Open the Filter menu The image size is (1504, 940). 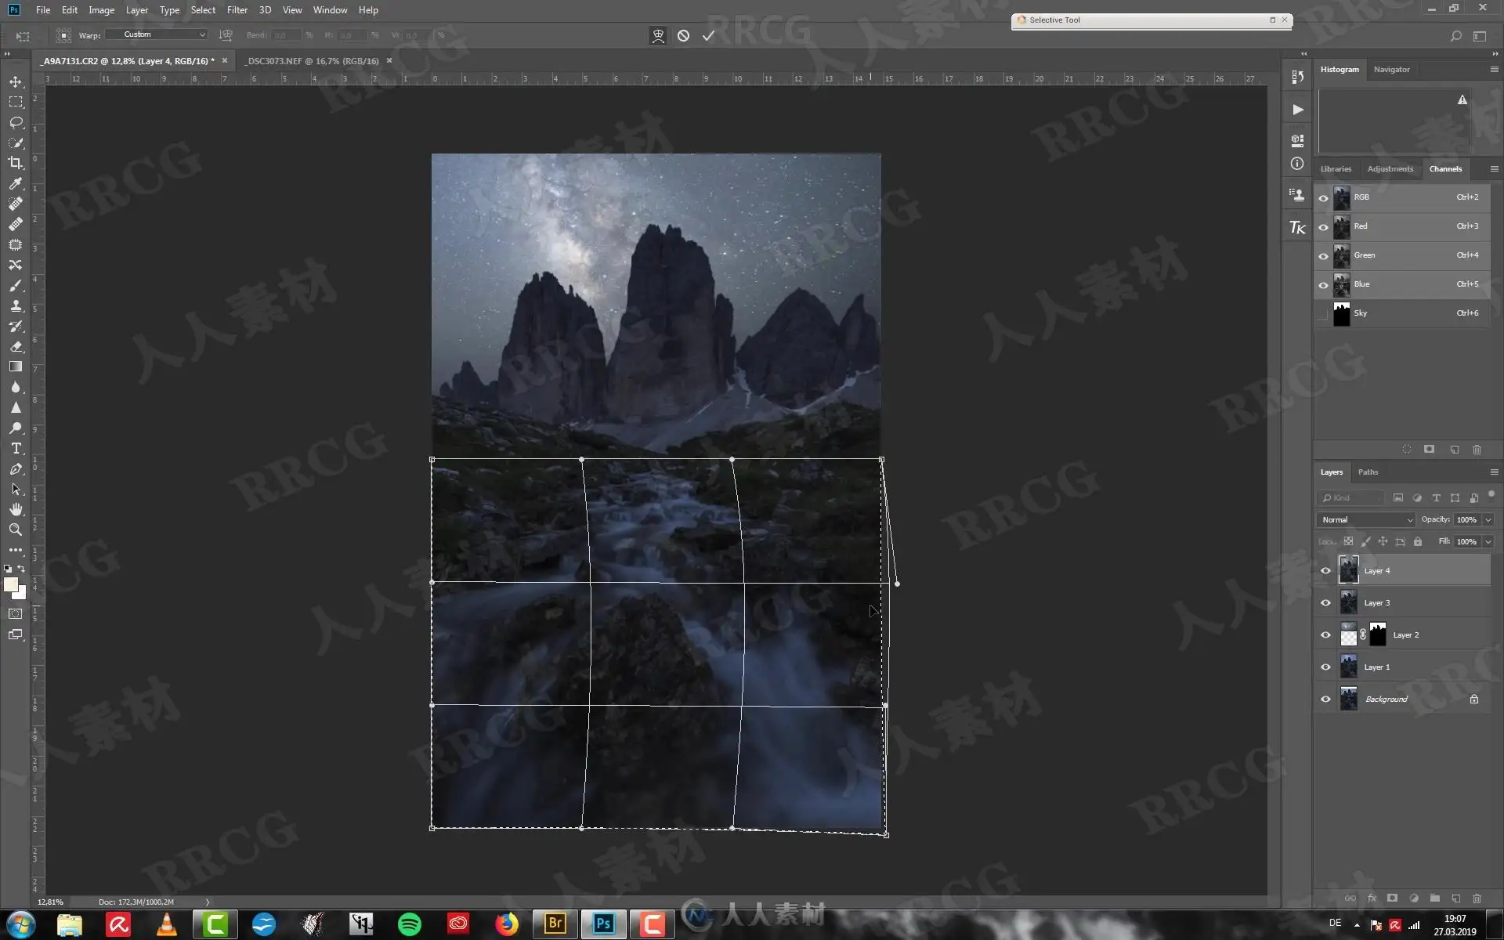(237, 10)
